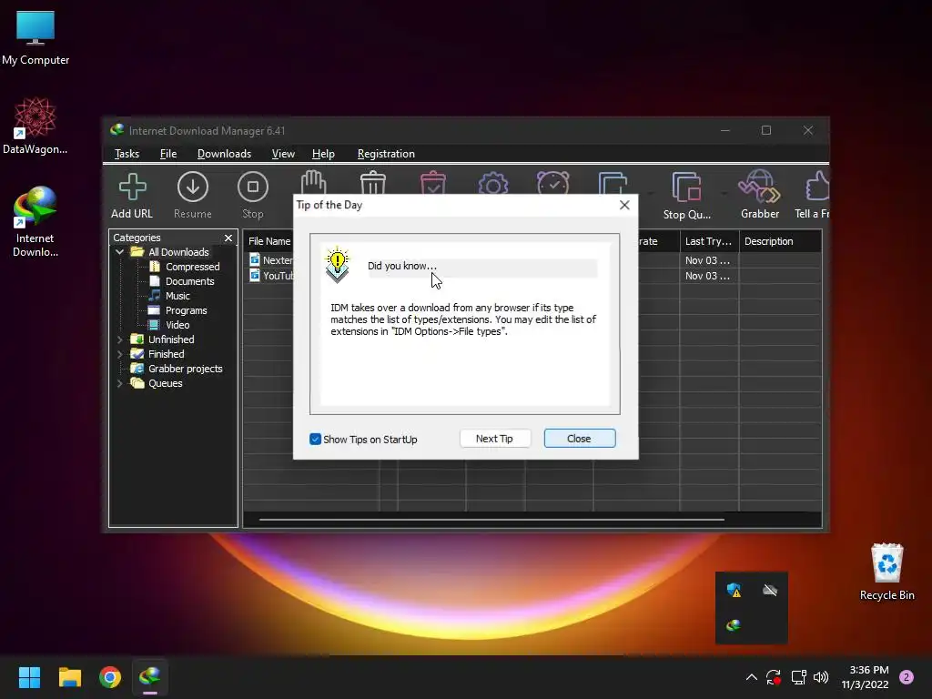Image resolution: width=932 pixels, height=699 pixels.
Task: Open the File menu
Action: coord(168,154)
